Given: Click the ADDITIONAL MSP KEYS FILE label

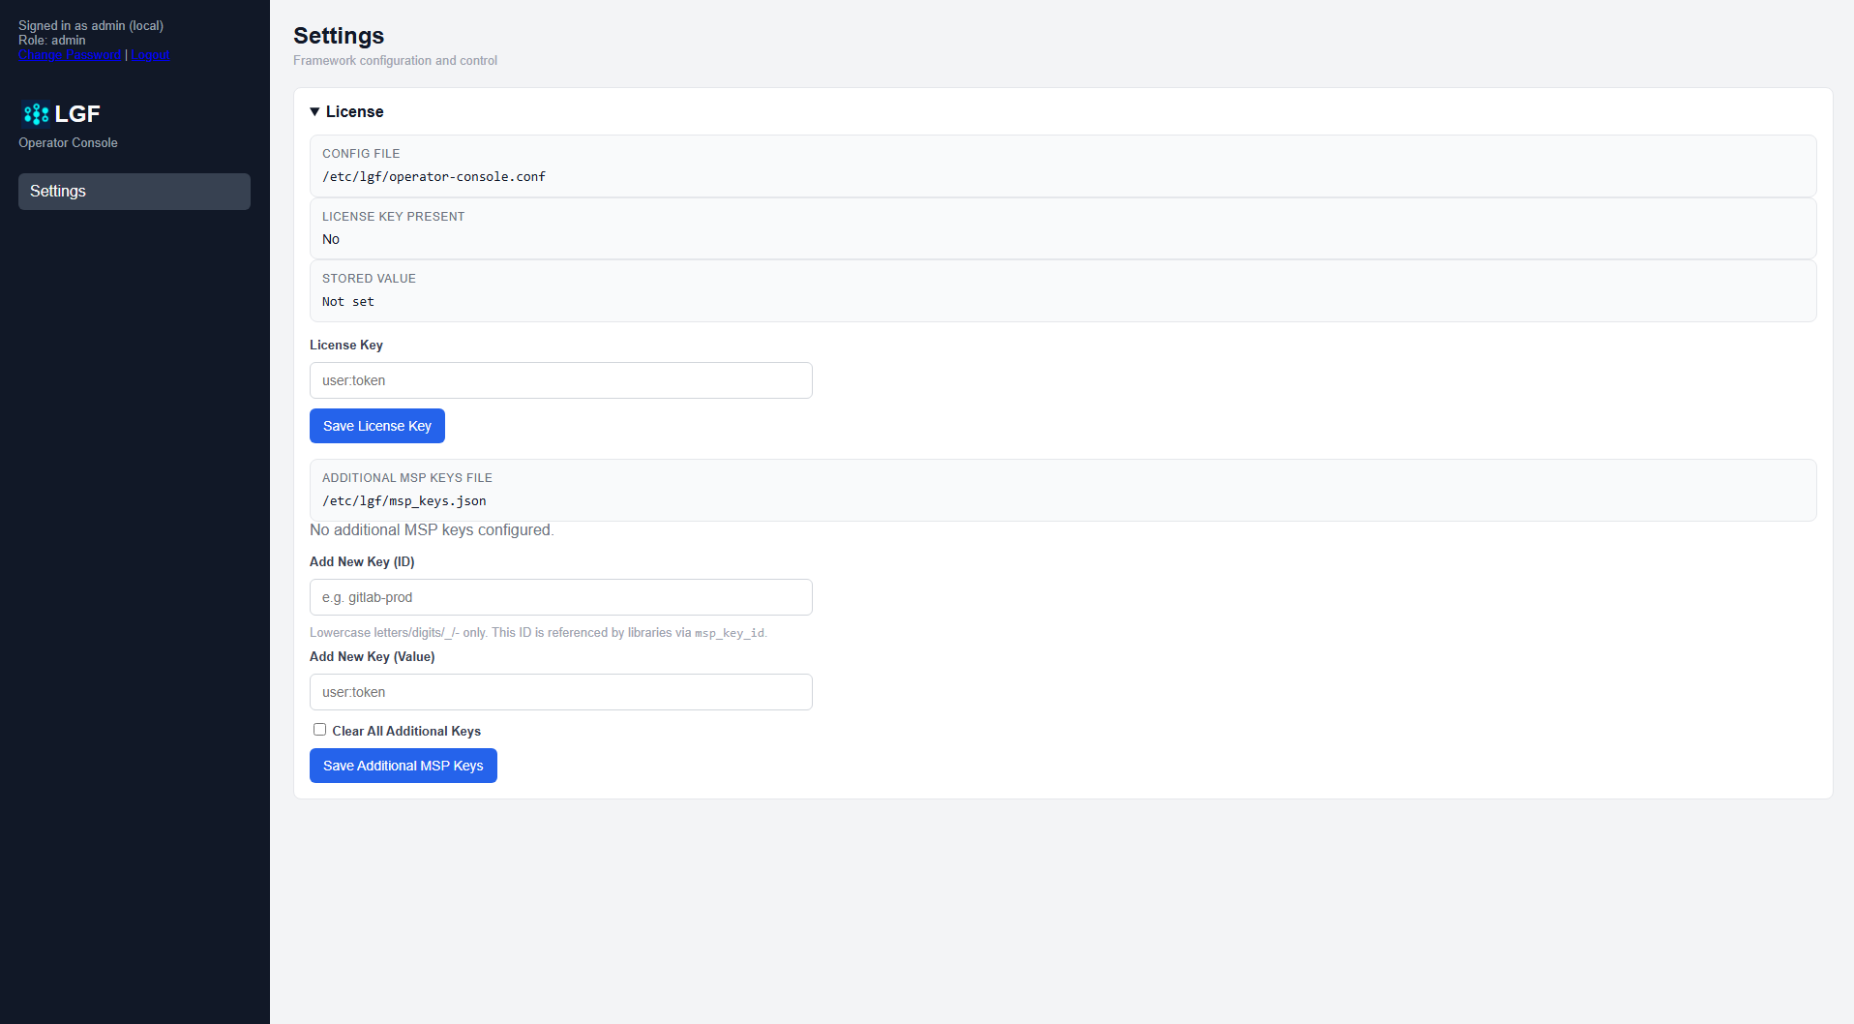Looking at the screenshot, I should click(x=407, y=478).
